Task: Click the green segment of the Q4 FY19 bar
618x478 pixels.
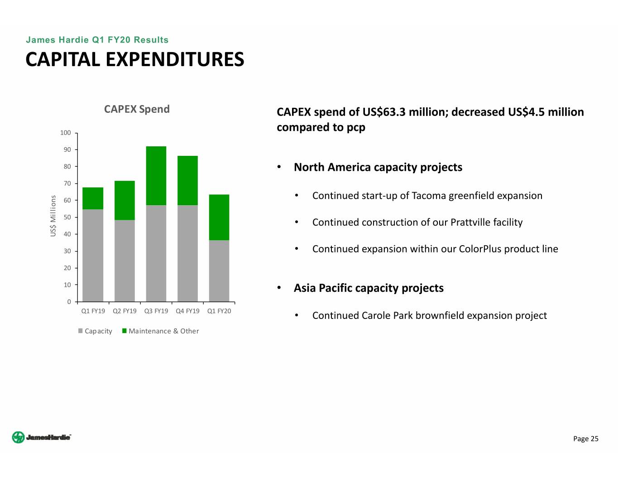Action: [187, 180]
